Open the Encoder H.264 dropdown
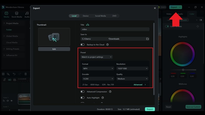Screen dimensions: 205x115 pos(98,79)
